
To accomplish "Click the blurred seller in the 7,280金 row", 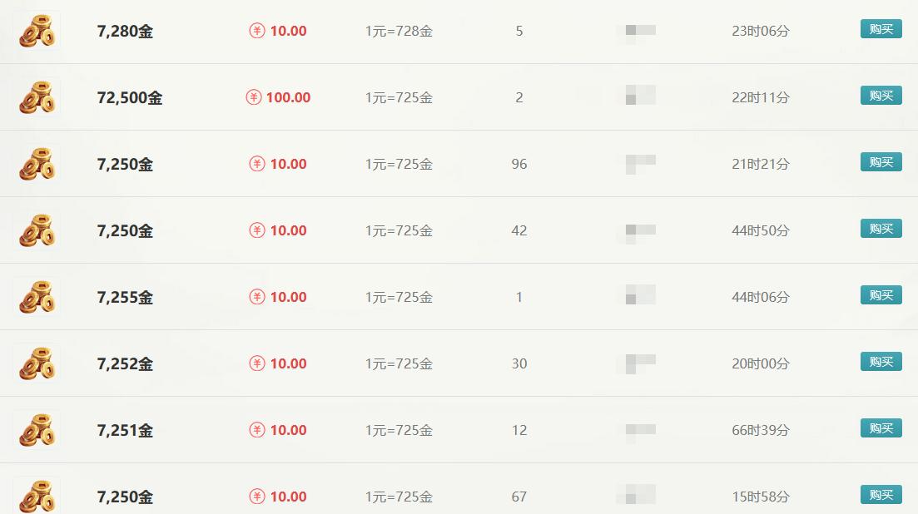I will click(x=640, y=31).
